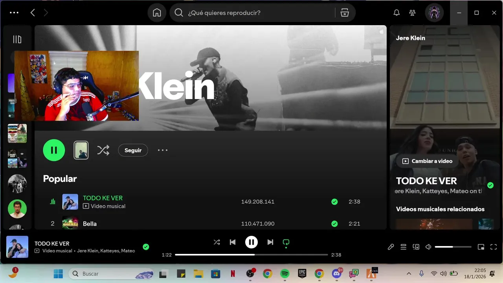The image size is (503, 283).
Task: Open Jere Klein header in right panel
Action: pyautogui.click(x=410, y=38)
